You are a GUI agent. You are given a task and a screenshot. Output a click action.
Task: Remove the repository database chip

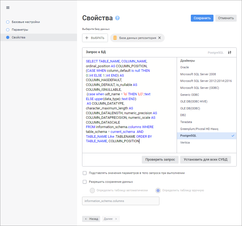tap(160, 38)
